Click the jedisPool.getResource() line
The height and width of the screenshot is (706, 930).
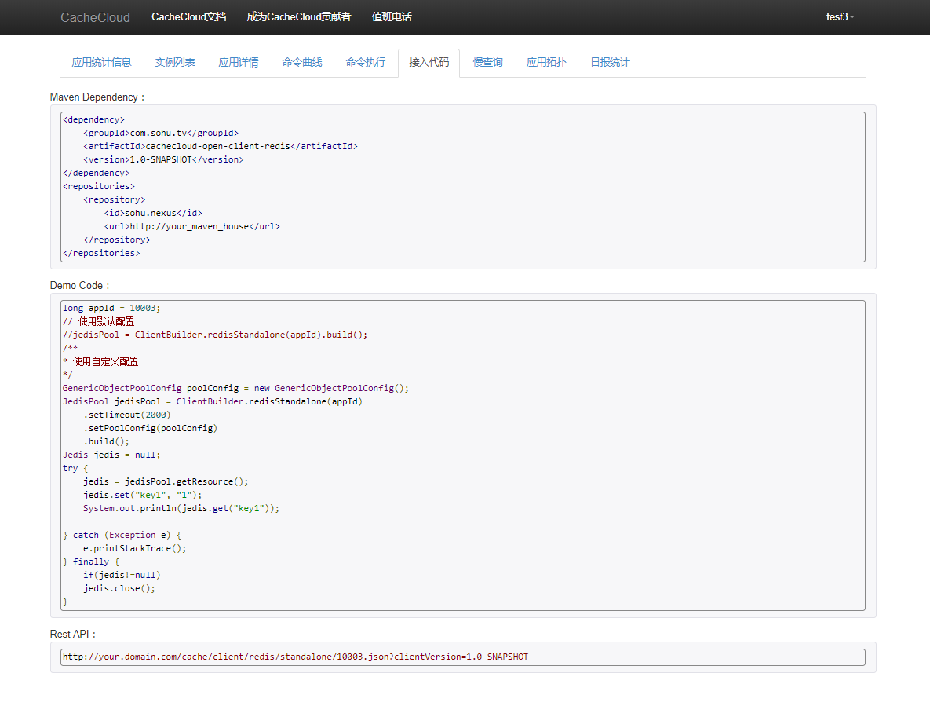166,481
